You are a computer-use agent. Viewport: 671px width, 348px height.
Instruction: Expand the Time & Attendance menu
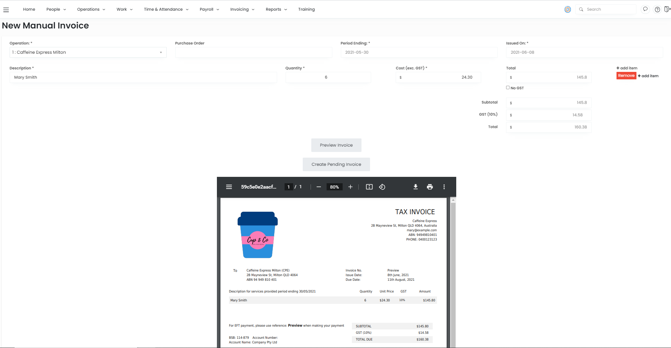pyautogui.click(x=166, y=9)
